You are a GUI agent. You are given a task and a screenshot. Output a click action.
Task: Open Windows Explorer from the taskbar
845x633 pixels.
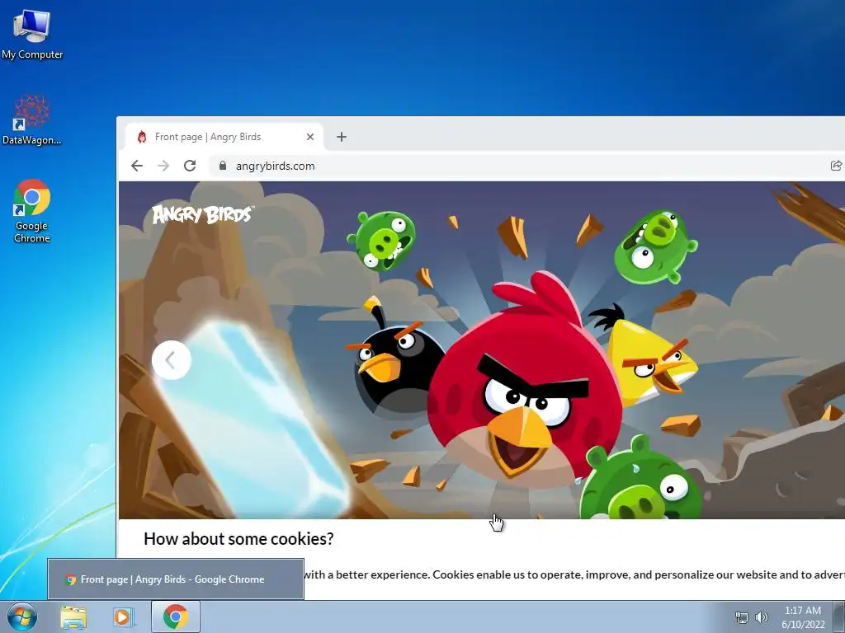coord(73,617)
